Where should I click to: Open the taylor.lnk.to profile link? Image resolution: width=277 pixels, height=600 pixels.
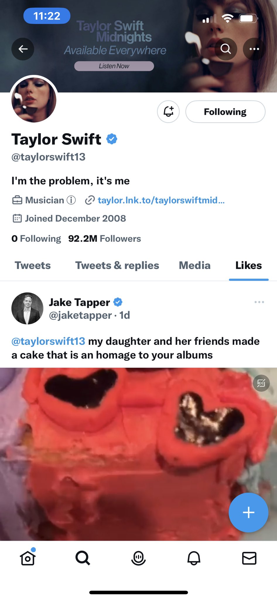pos(161,200)
